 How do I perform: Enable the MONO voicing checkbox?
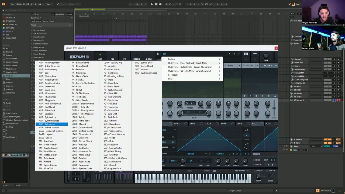tap(254, 160)
